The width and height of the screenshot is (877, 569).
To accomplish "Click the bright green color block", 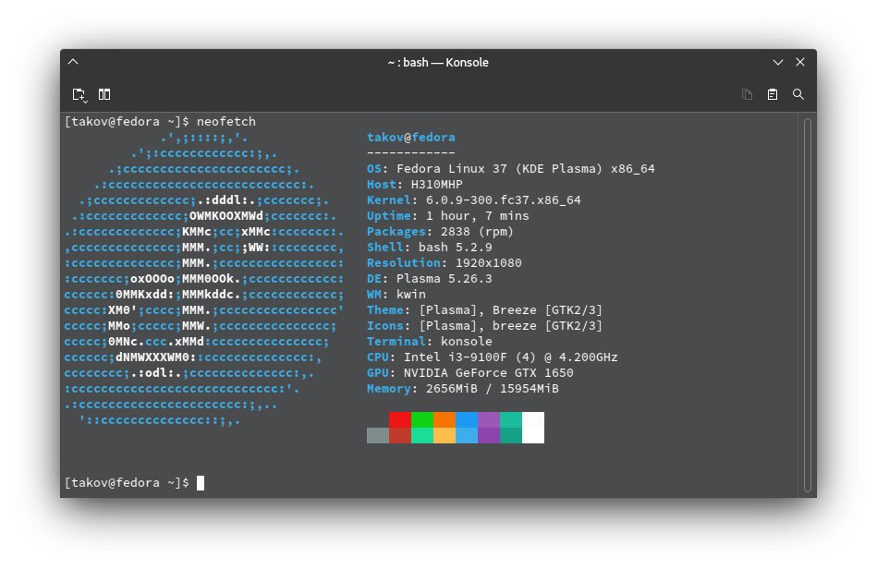I will tap(422, 419).
